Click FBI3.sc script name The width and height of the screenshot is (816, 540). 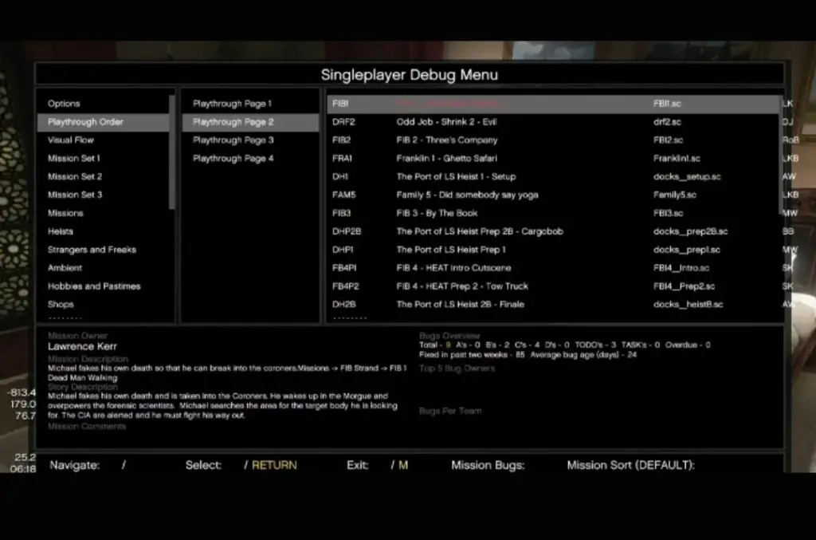click(x=669, y=213)
